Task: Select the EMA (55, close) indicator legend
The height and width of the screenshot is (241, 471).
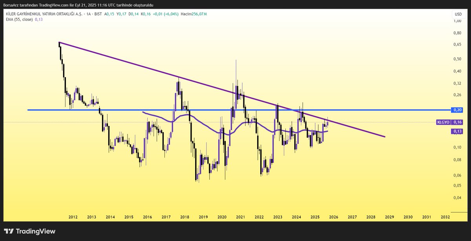Action: pyautogui.click(x=18, y=19)
